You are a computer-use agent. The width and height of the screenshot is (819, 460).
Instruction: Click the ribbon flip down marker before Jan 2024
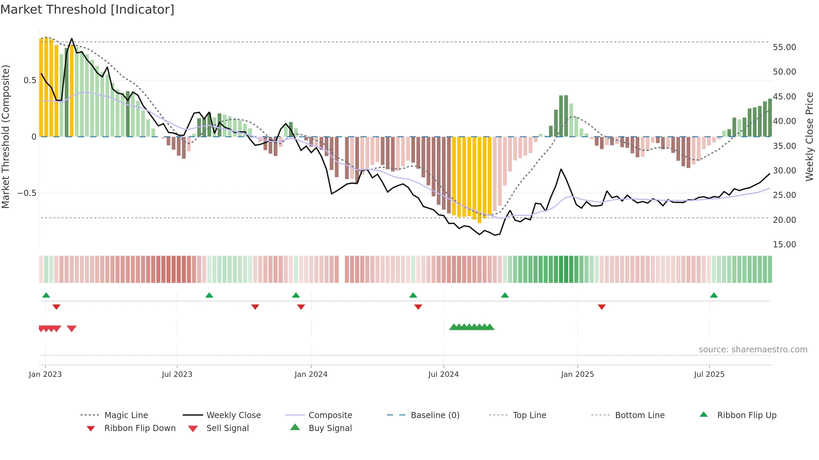[x=301, y=307]
